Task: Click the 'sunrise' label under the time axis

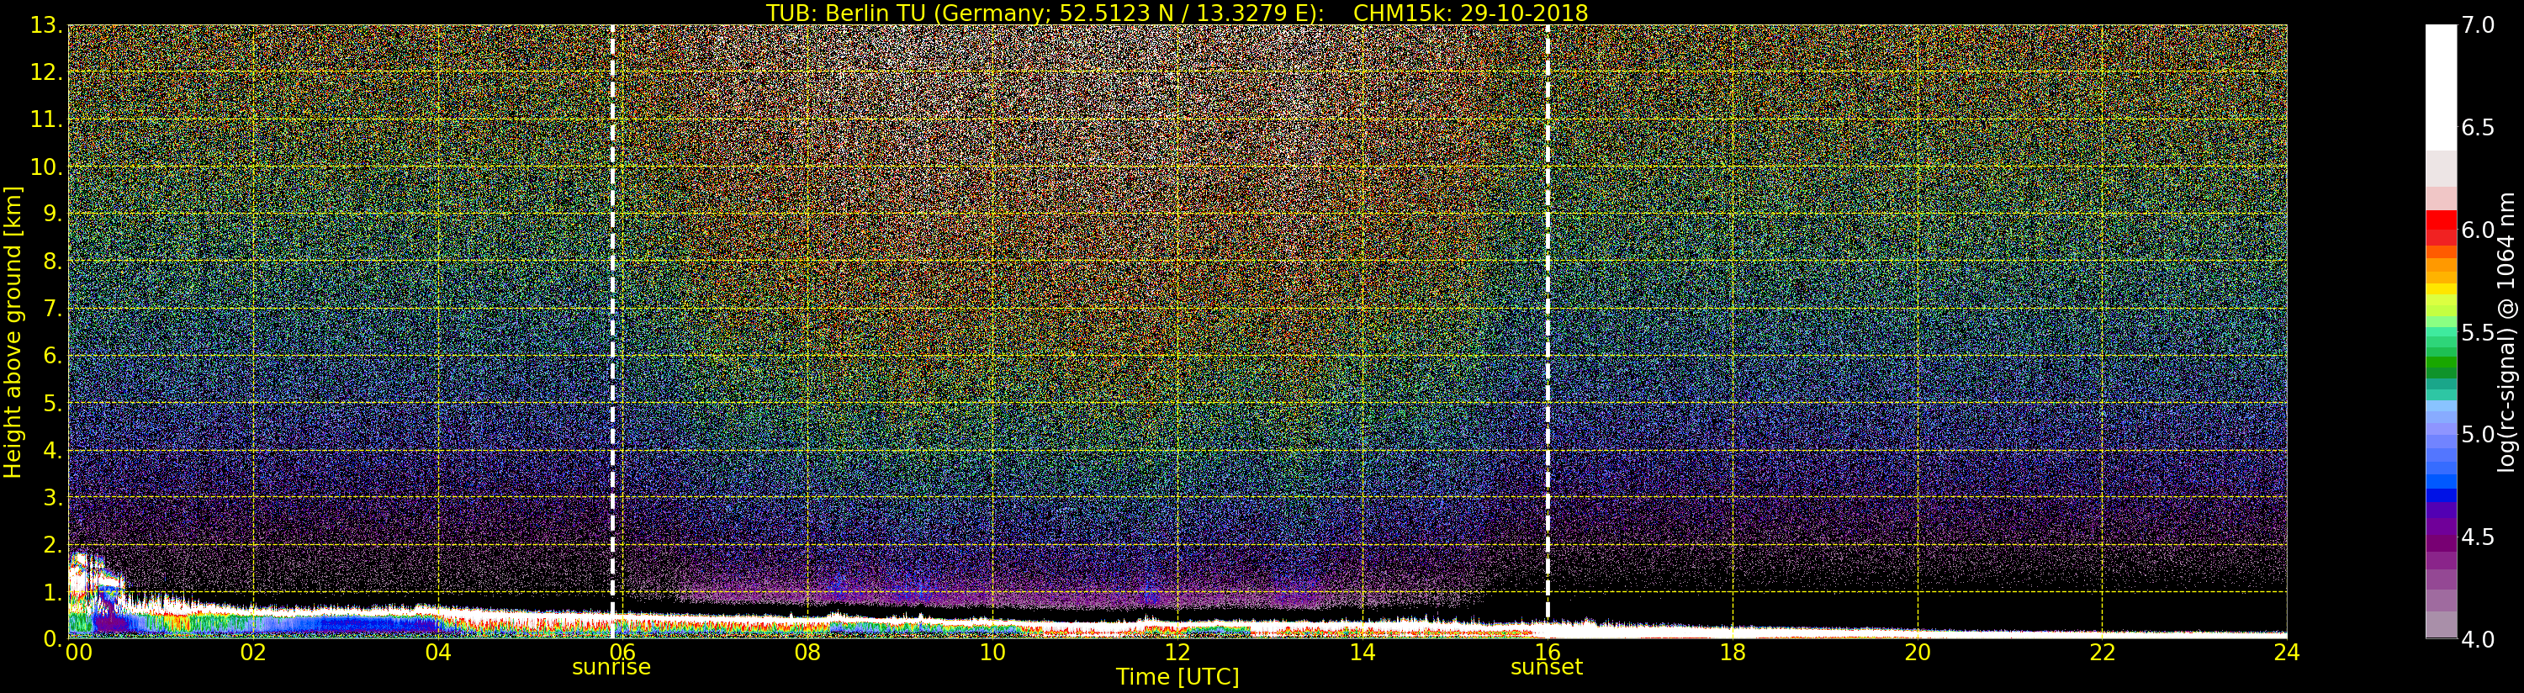Action: [x=611, y=668]
